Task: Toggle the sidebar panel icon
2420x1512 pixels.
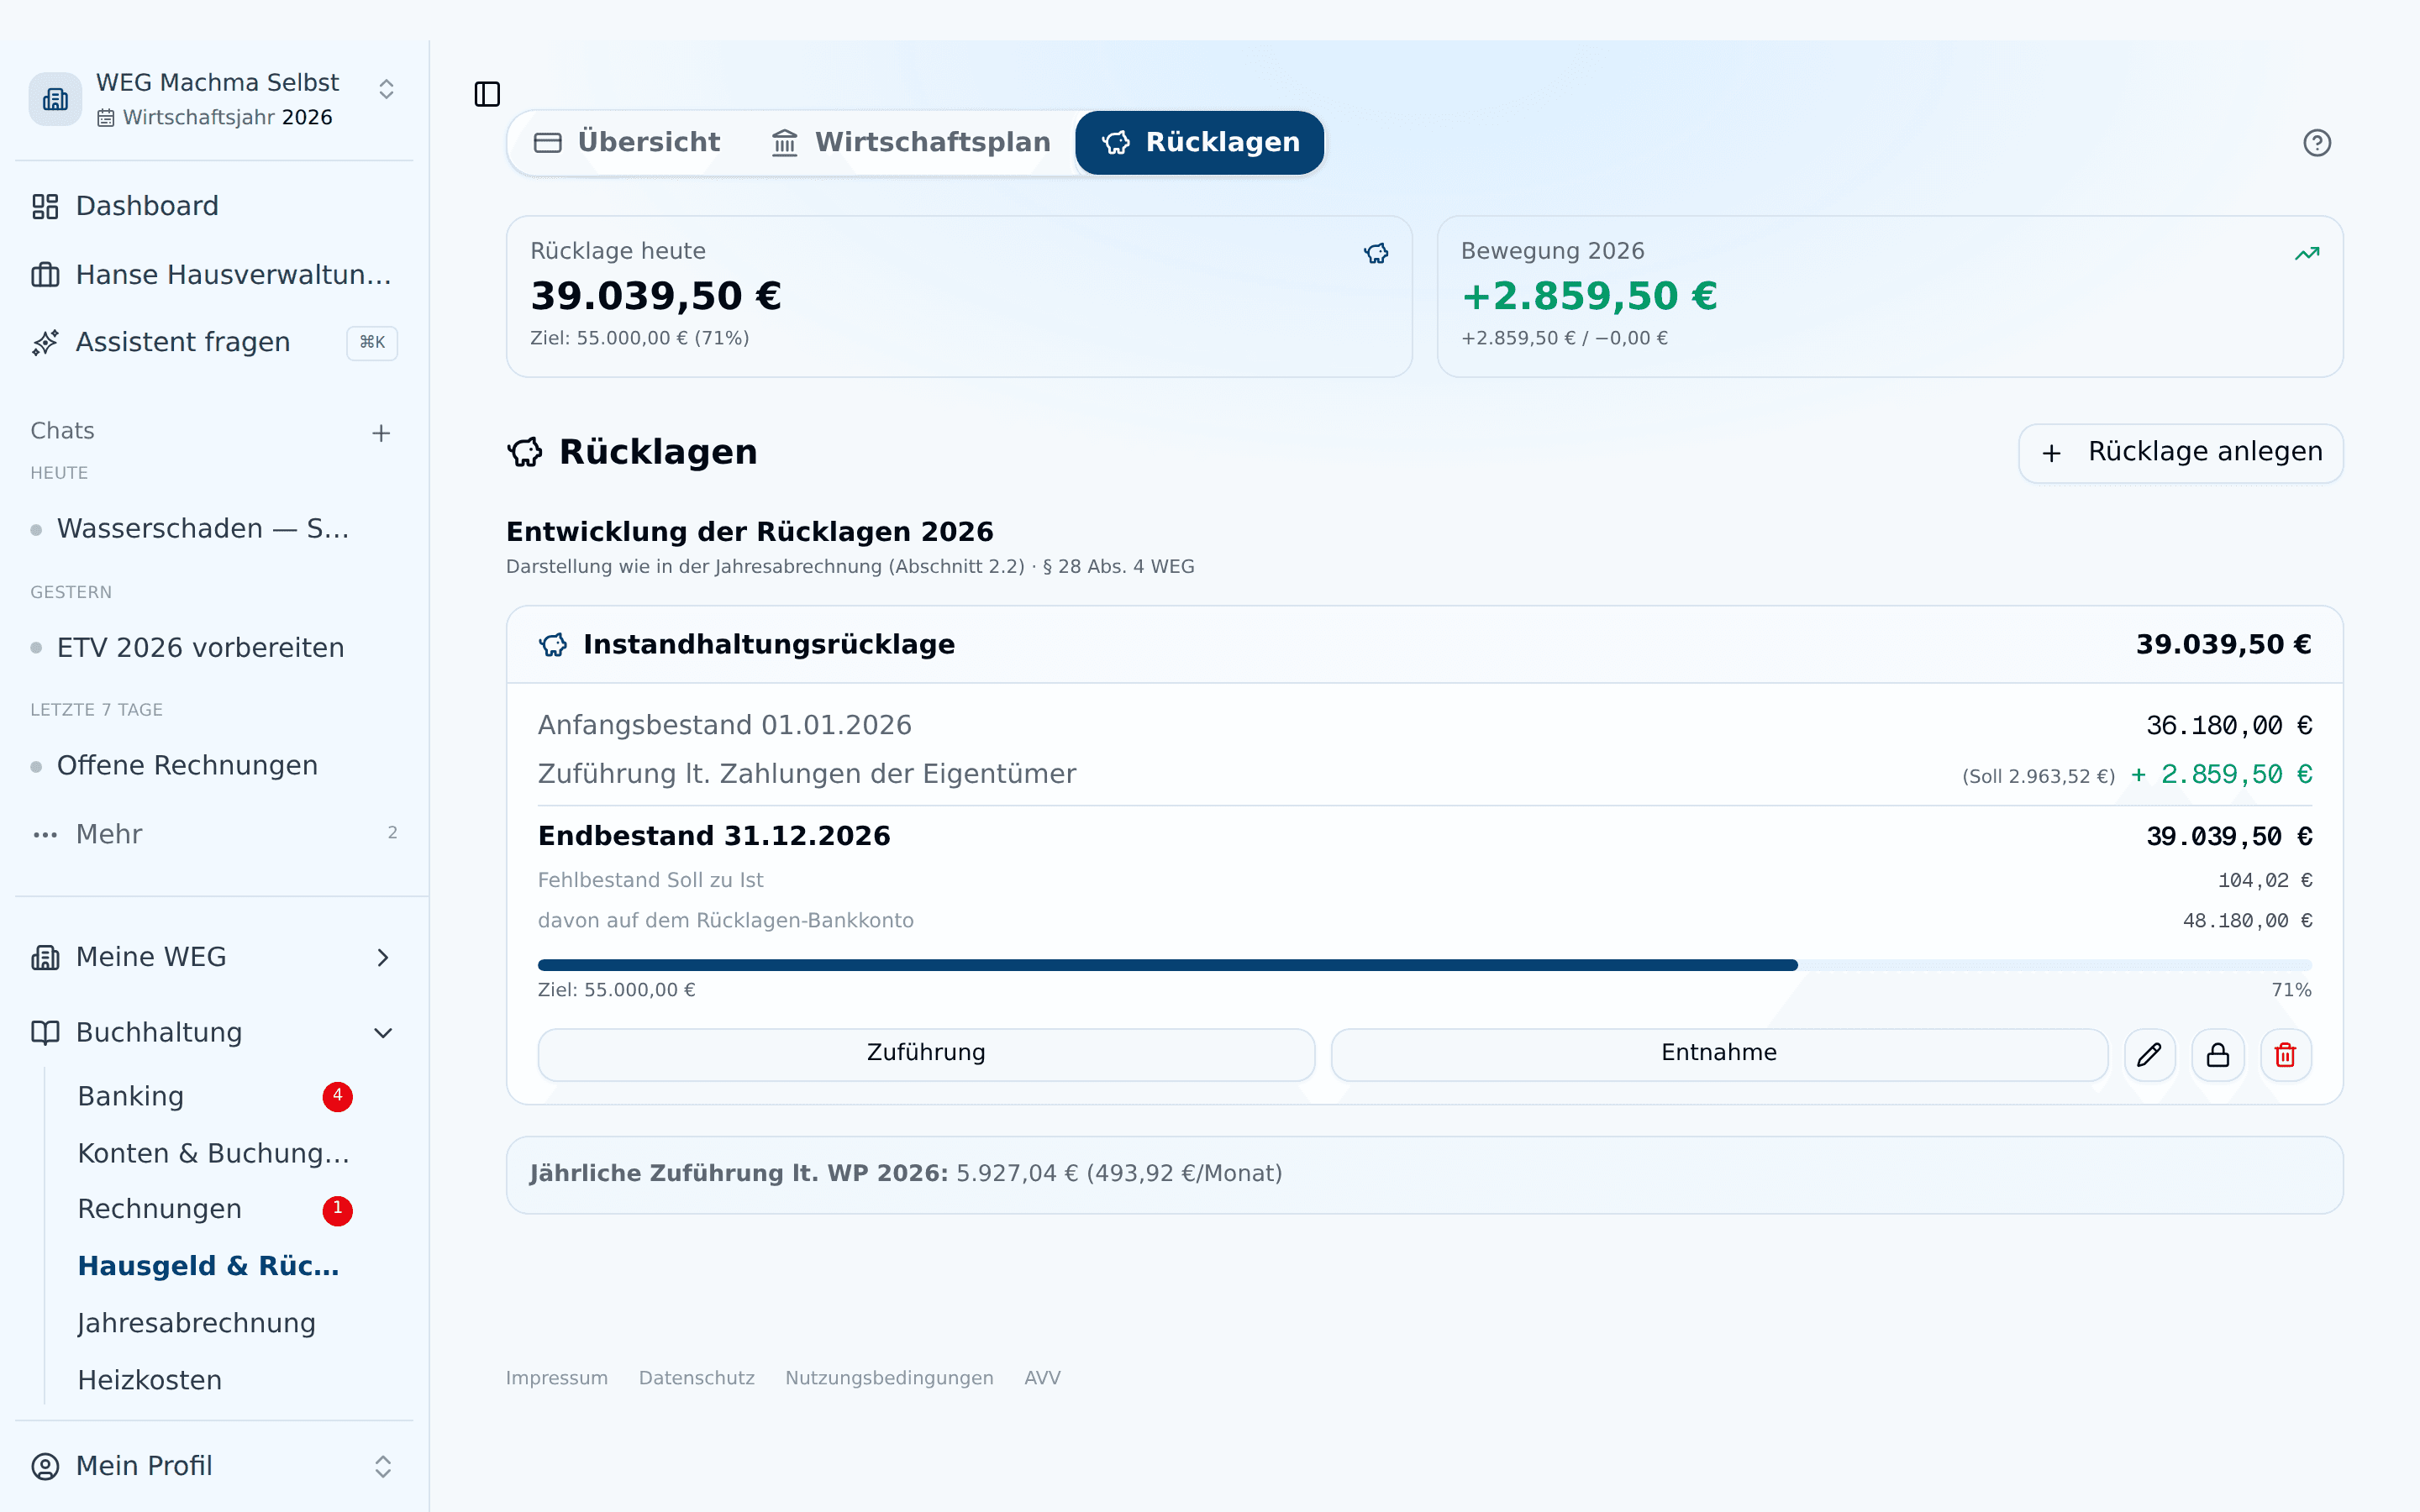Action: click(x=487, y=94)
